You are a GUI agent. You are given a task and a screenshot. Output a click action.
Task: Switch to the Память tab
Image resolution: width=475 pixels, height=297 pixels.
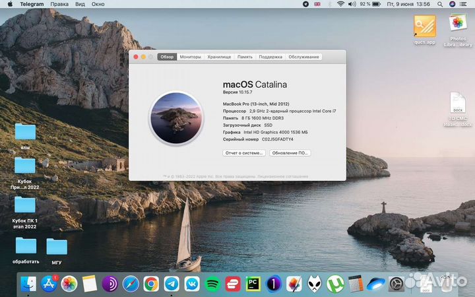(x=245, y=57)
